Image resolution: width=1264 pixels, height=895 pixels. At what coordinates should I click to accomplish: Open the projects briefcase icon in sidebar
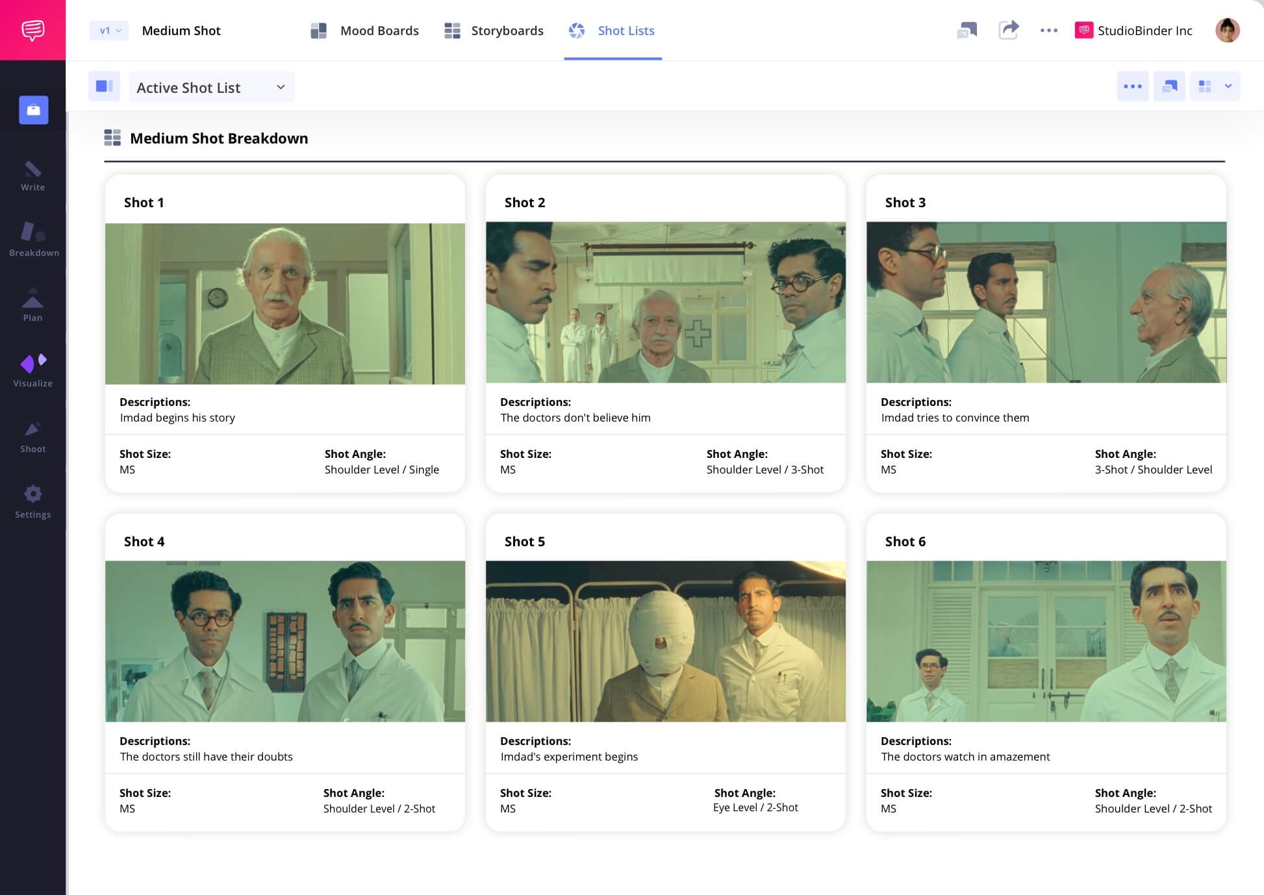[33, 110]
